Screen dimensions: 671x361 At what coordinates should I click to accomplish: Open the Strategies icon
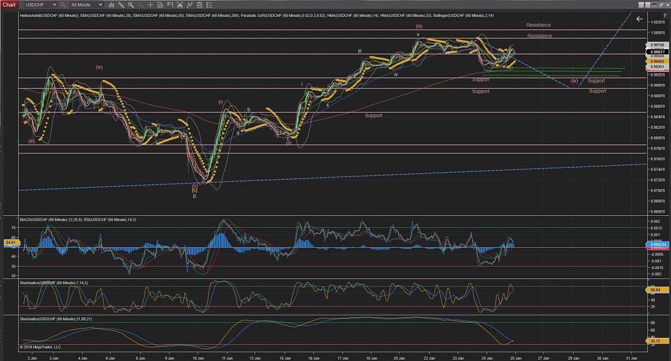click(x=189, y=5)
